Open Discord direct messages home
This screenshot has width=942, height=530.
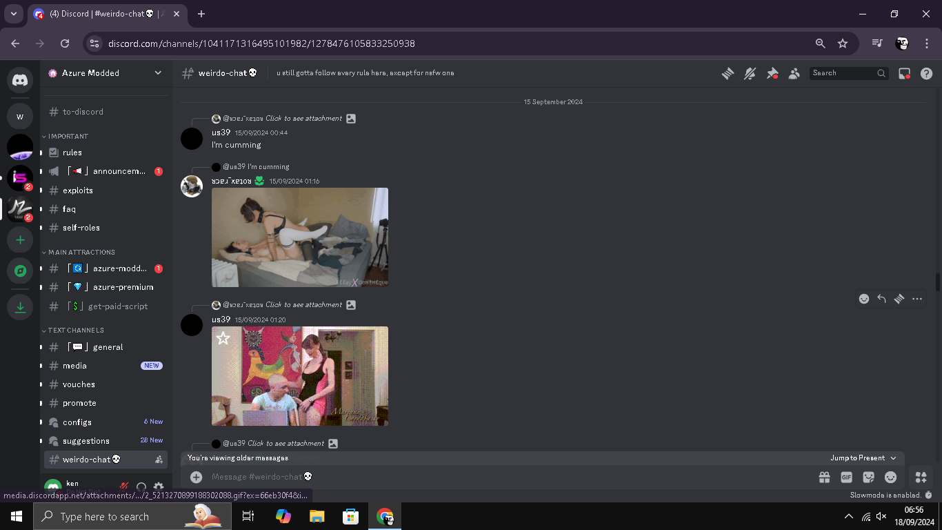pos(20,80)
